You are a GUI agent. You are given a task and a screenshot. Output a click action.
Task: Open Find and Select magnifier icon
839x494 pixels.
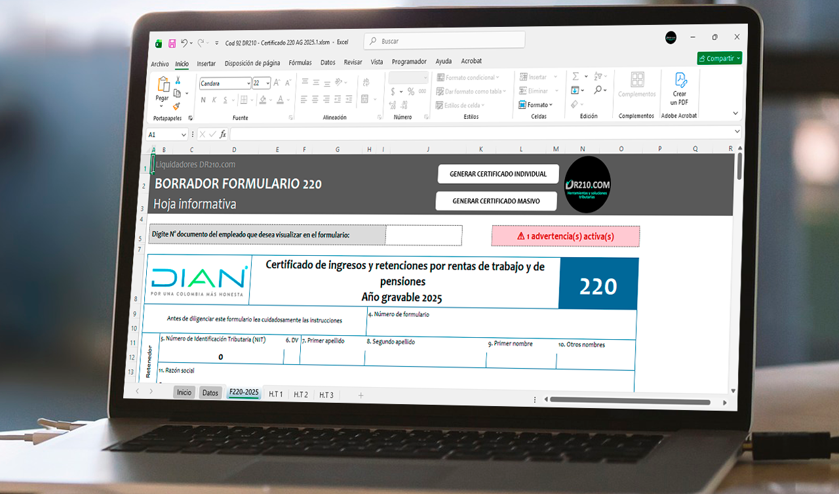click(598, 90)
